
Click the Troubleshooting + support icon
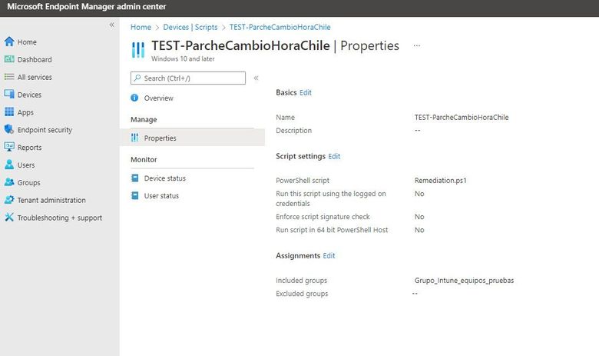10,218
